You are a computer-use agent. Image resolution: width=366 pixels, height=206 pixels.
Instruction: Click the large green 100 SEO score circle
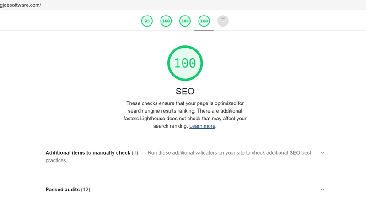[x=185, y=63]
